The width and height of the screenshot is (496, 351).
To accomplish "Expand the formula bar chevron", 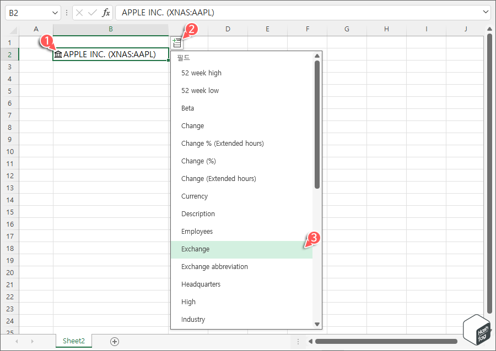I will (x=486, y=12).
